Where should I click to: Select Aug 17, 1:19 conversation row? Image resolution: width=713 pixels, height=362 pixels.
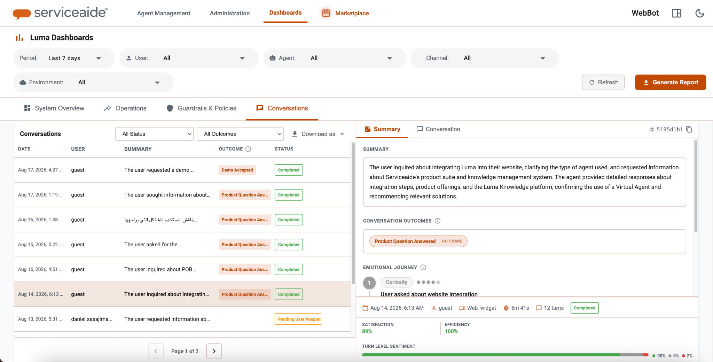point(182,195)
